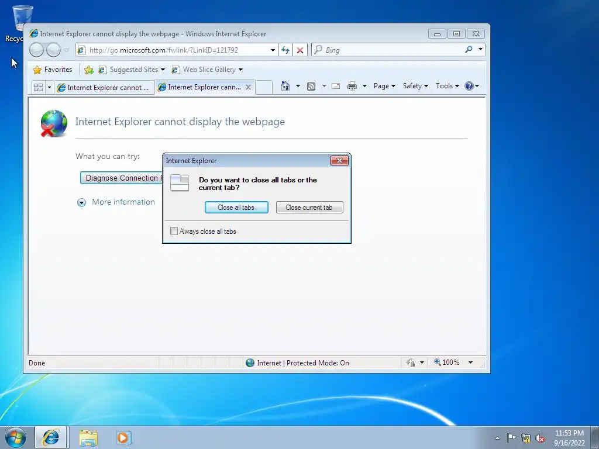Viewport: 599px width, 449px height.
Task: Check Always close all tabs checkbox
Action: point(174,231)
